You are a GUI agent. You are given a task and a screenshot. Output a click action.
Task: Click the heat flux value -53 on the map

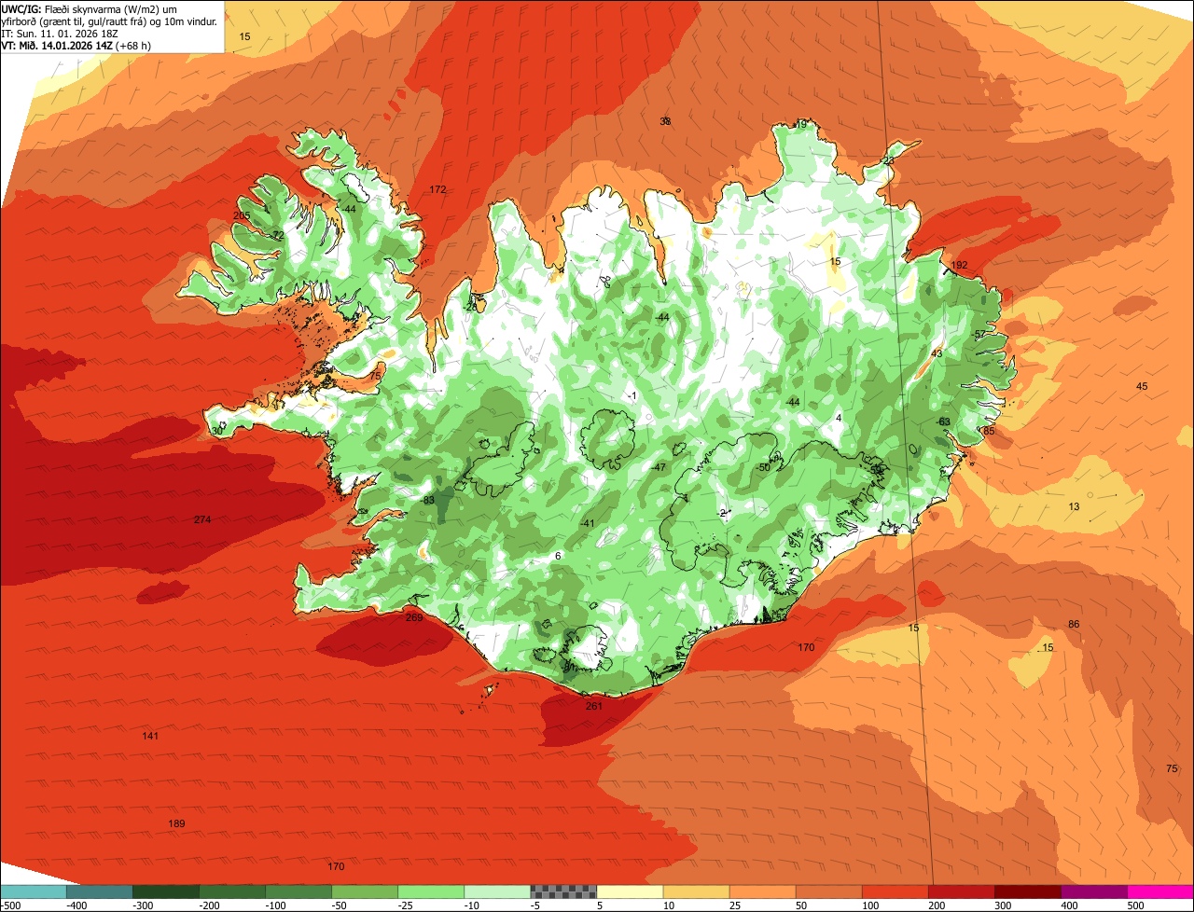coord(780,617)
